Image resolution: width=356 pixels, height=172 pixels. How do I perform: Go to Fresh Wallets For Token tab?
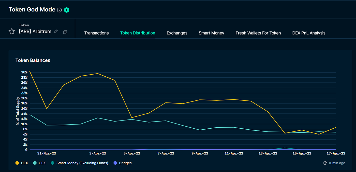(258, 33)
